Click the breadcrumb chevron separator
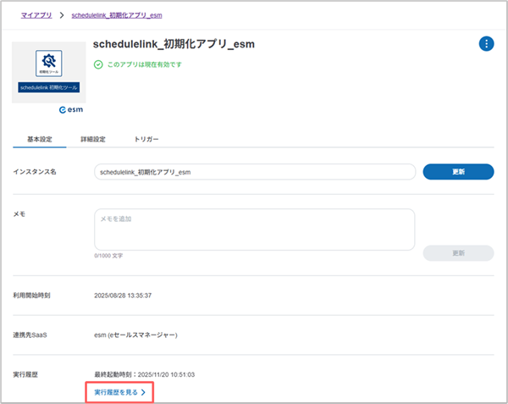508x404 pixels. pos(63,15)
